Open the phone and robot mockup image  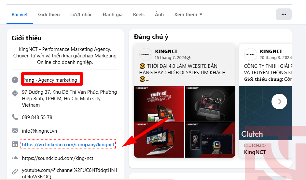pyautogui.click(x=210, y=140)
